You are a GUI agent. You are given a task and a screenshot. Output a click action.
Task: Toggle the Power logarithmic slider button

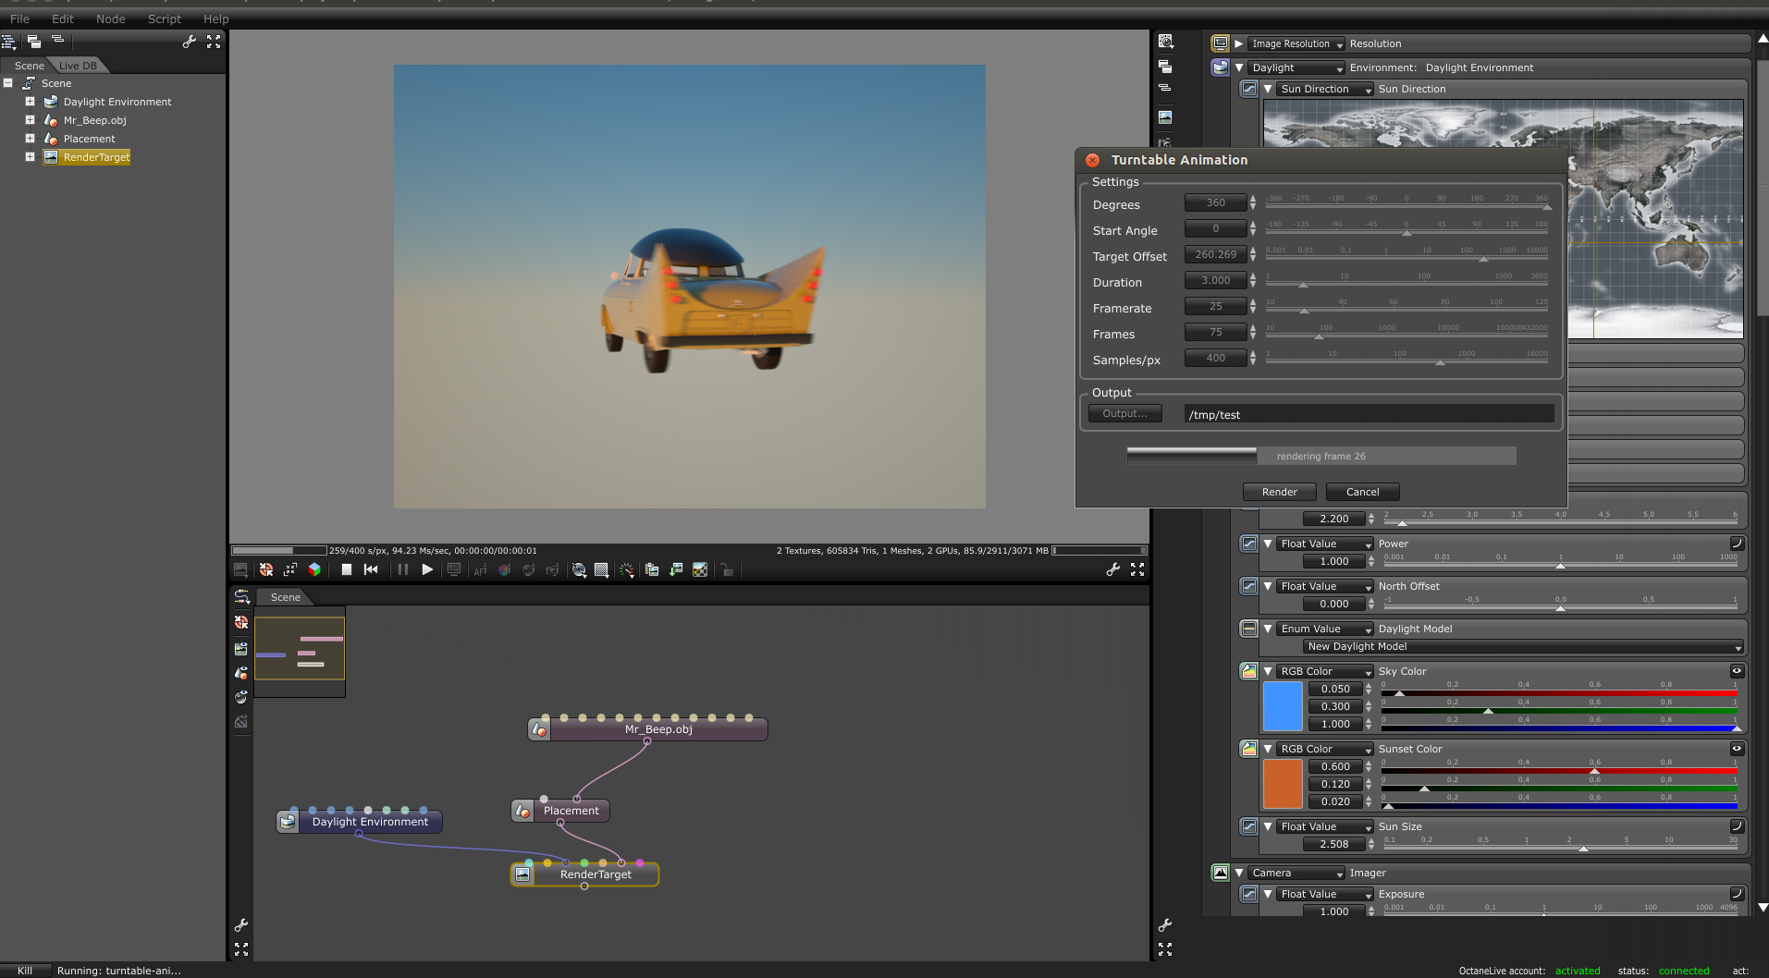pyautogui.click(x=1737, y=544)
